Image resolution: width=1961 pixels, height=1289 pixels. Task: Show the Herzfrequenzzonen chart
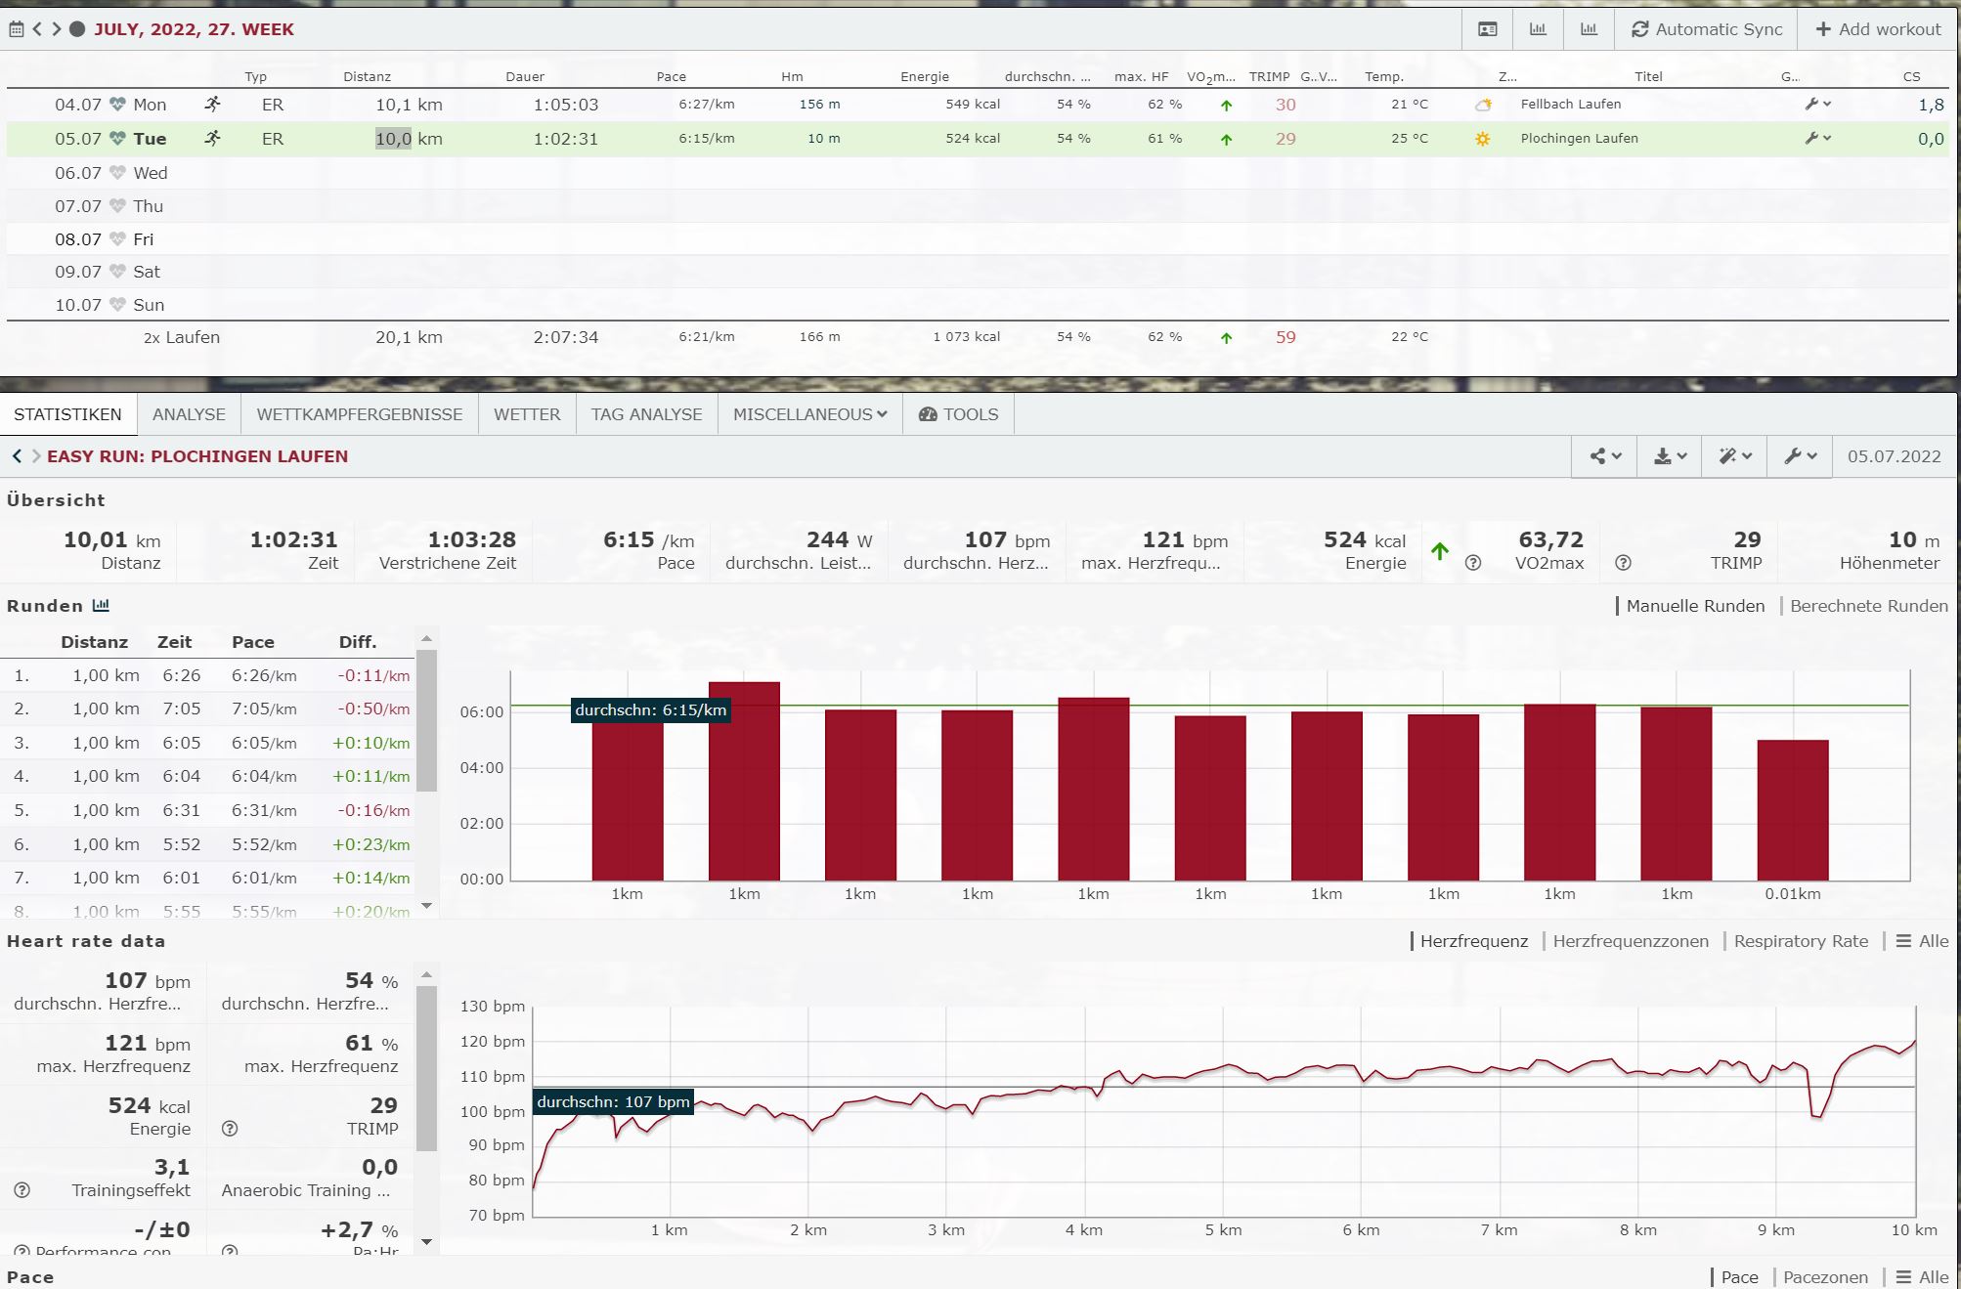point(1630,941)
